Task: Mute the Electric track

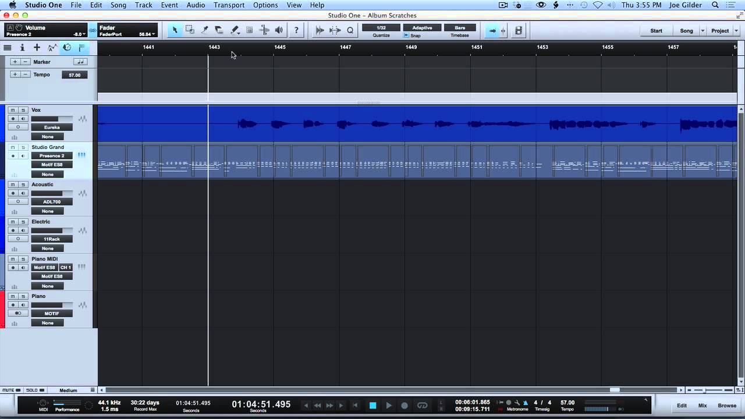Action: 13,222
